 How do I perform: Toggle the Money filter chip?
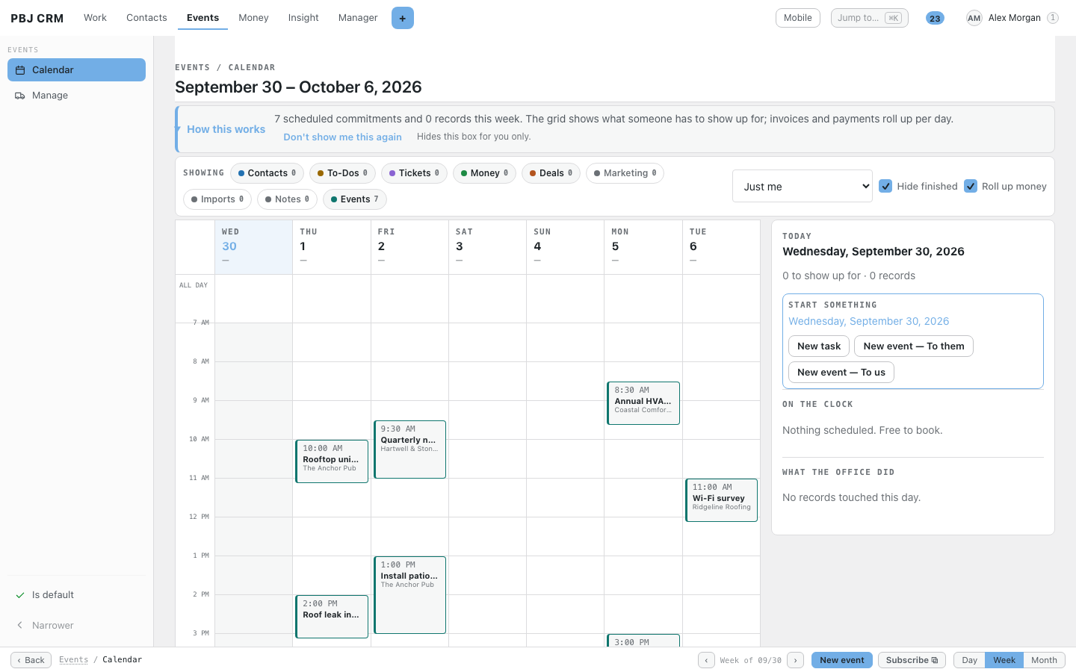coord(484,173)
